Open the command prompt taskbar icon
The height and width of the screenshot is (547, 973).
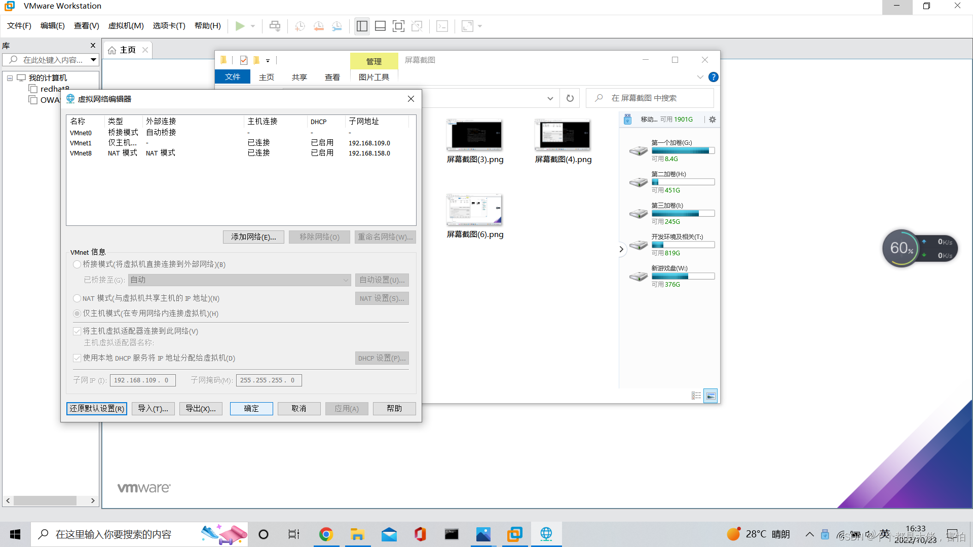click(452, 534)
